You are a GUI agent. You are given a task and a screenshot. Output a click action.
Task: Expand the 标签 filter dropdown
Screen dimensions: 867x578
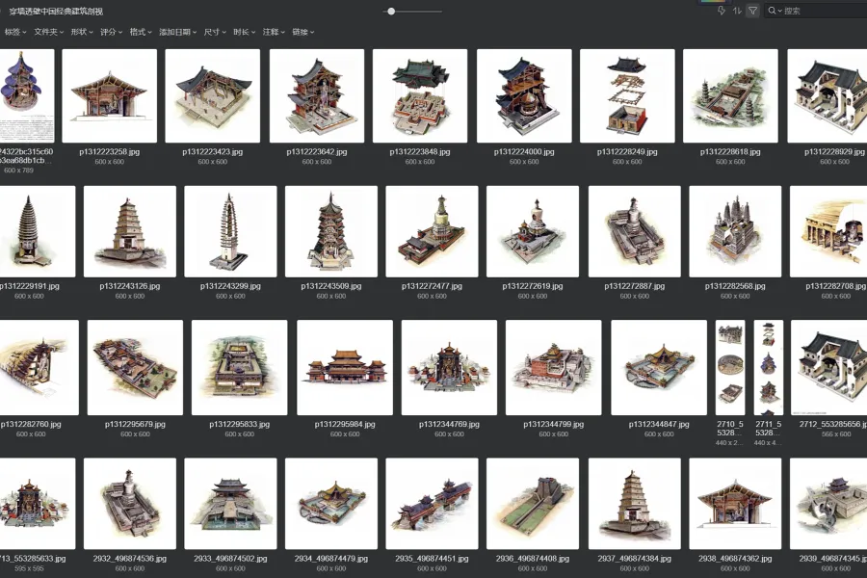pyautogui.click(x=14, y=32)
